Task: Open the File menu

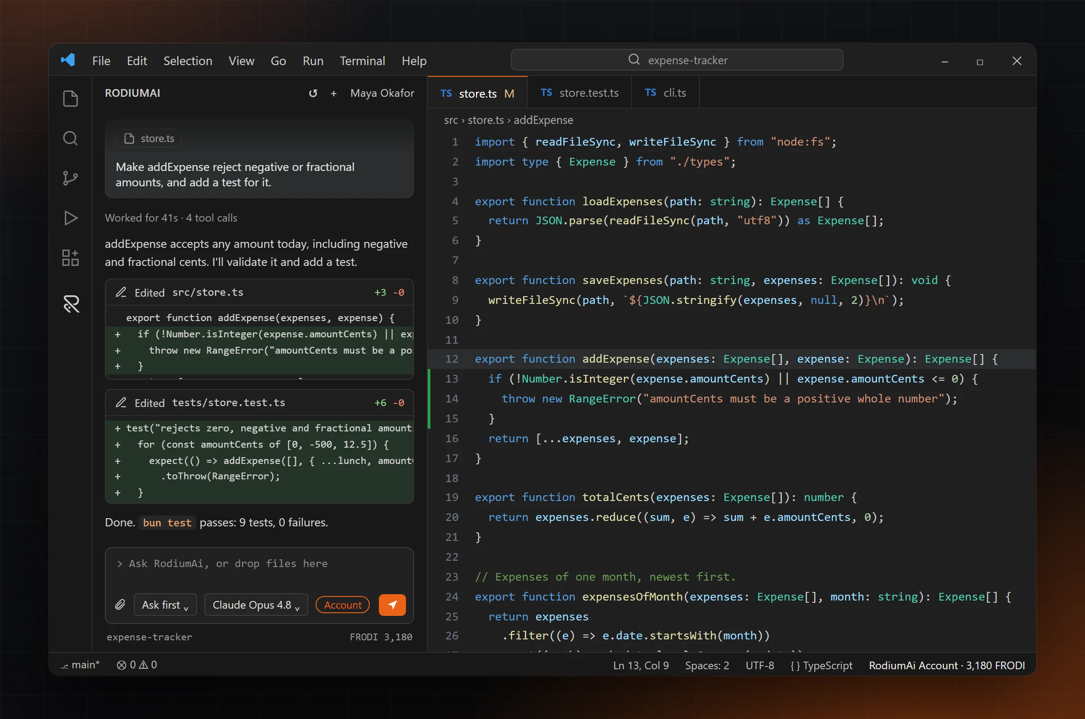Action: coord(101,61)
